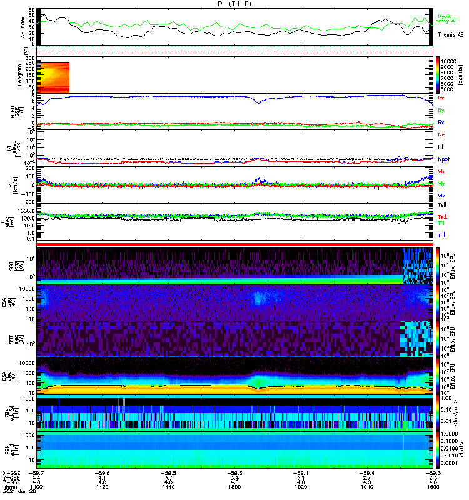
Task: Click the ESA electron spectrogram enhancement near 1507
Action: [x=259, y=381]
